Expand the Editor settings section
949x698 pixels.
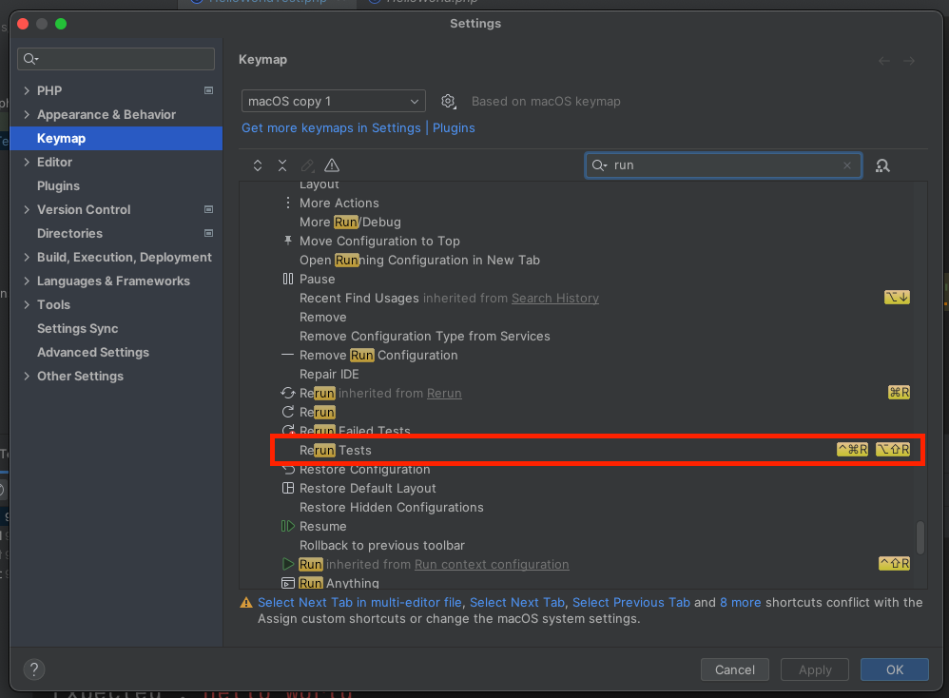pos(27,163)
